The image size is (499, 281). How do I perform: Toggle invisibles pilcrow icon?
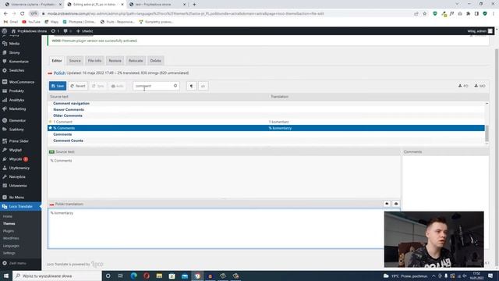pyautogui.click(x=191, y=86)
